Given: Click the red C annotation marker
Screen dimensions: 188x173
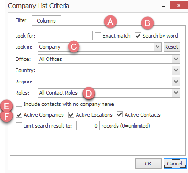Looking at the screenshot, I should coord(74,46).
